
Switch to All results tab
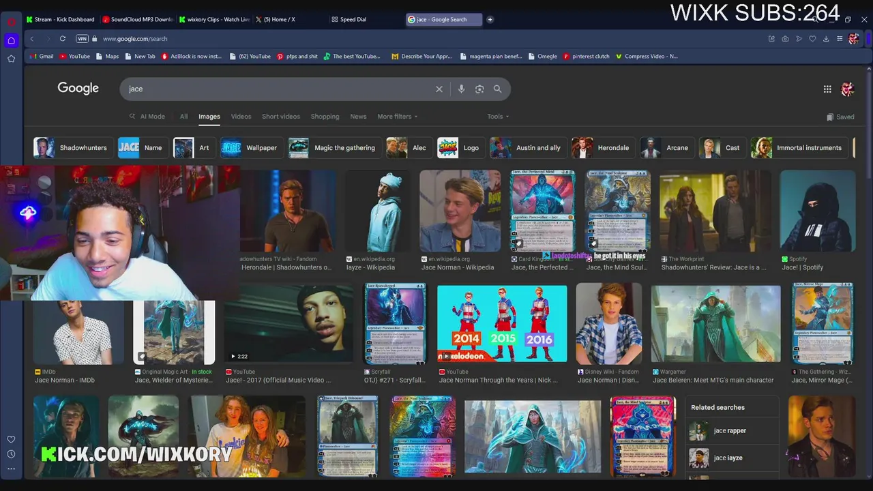[183, 117]
